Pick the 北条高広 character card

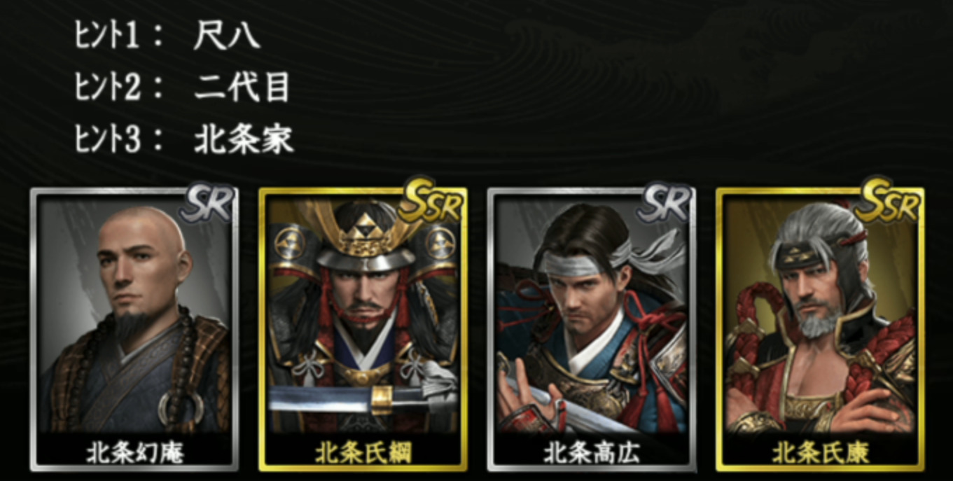591,329
